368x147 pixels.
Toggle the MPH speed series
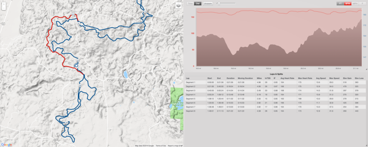355,4
